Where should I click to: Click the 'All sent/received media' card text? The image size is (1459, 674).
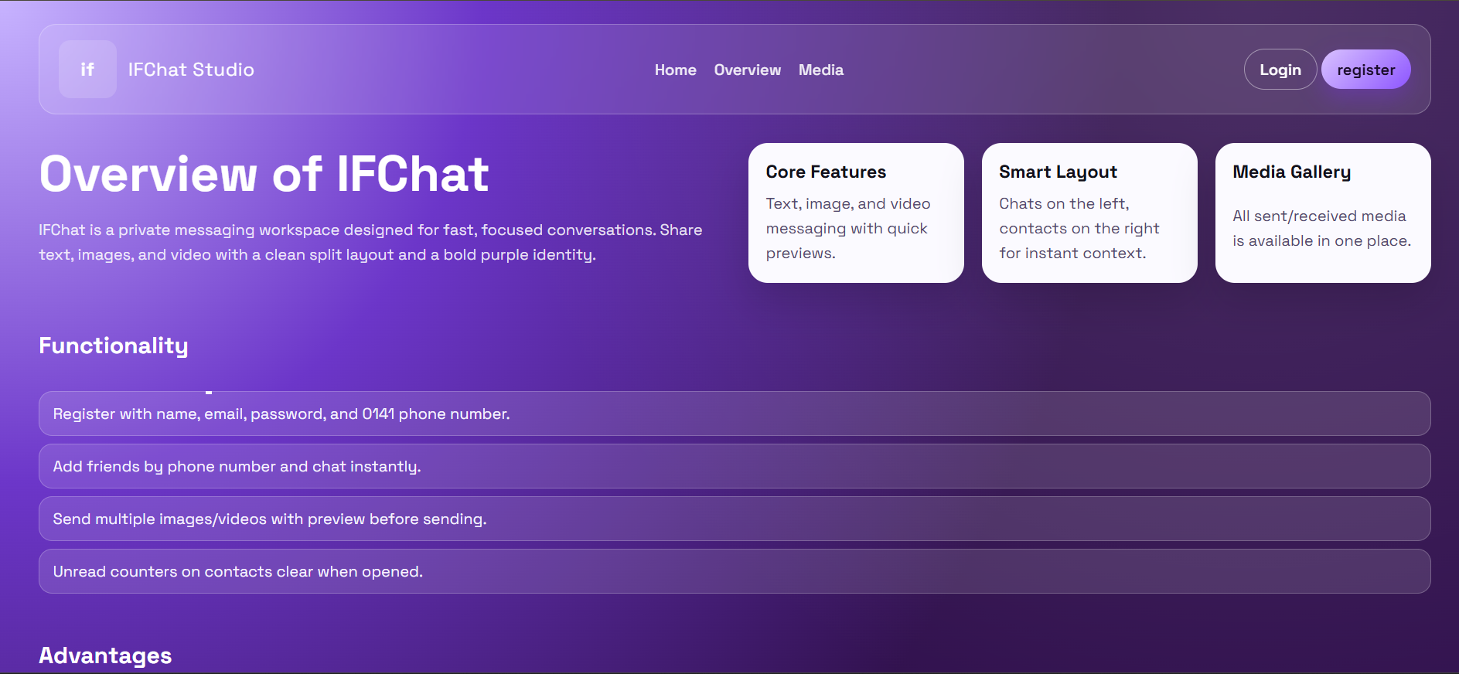coord(1321,228)
